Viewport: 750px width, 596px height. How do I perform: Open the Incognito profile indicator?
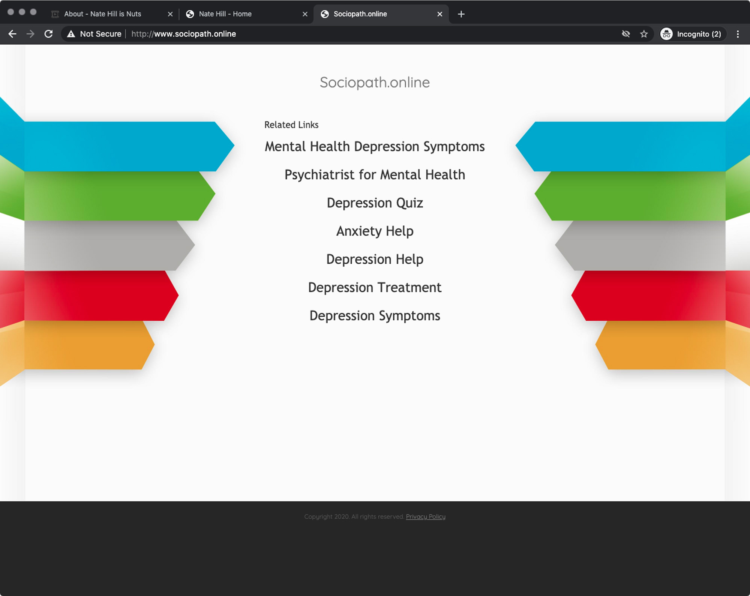tap(692, 34)
